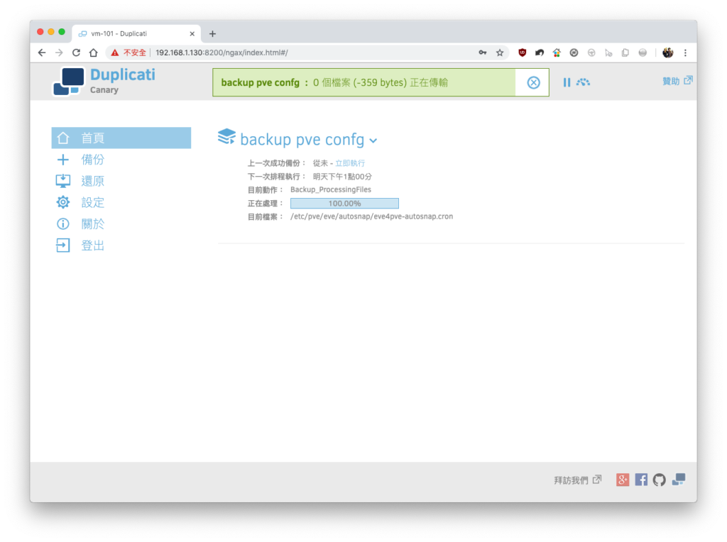Go forward in browser history
This screenshot has width=727, height=542.
60,52
